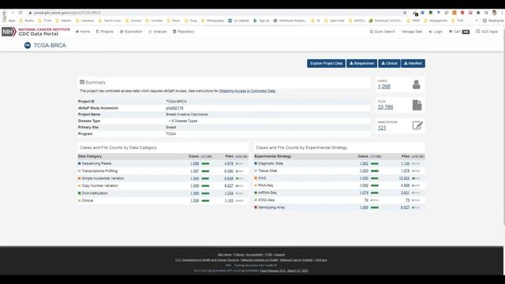
Task: Open the Youtube bookmarks folder
Action: point(155,21)
